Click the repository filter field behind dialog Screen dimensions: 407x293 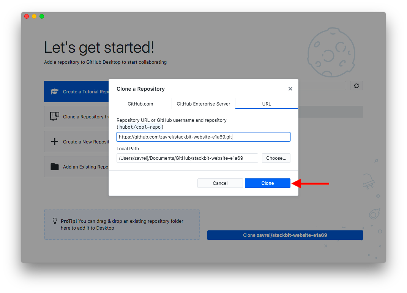coord(322,86)
